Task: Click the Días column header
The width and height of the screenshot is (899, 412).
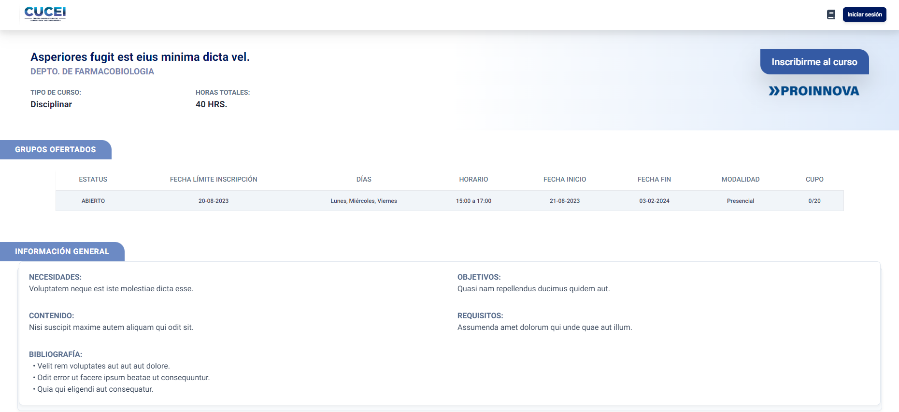Action: click(364, 179)
